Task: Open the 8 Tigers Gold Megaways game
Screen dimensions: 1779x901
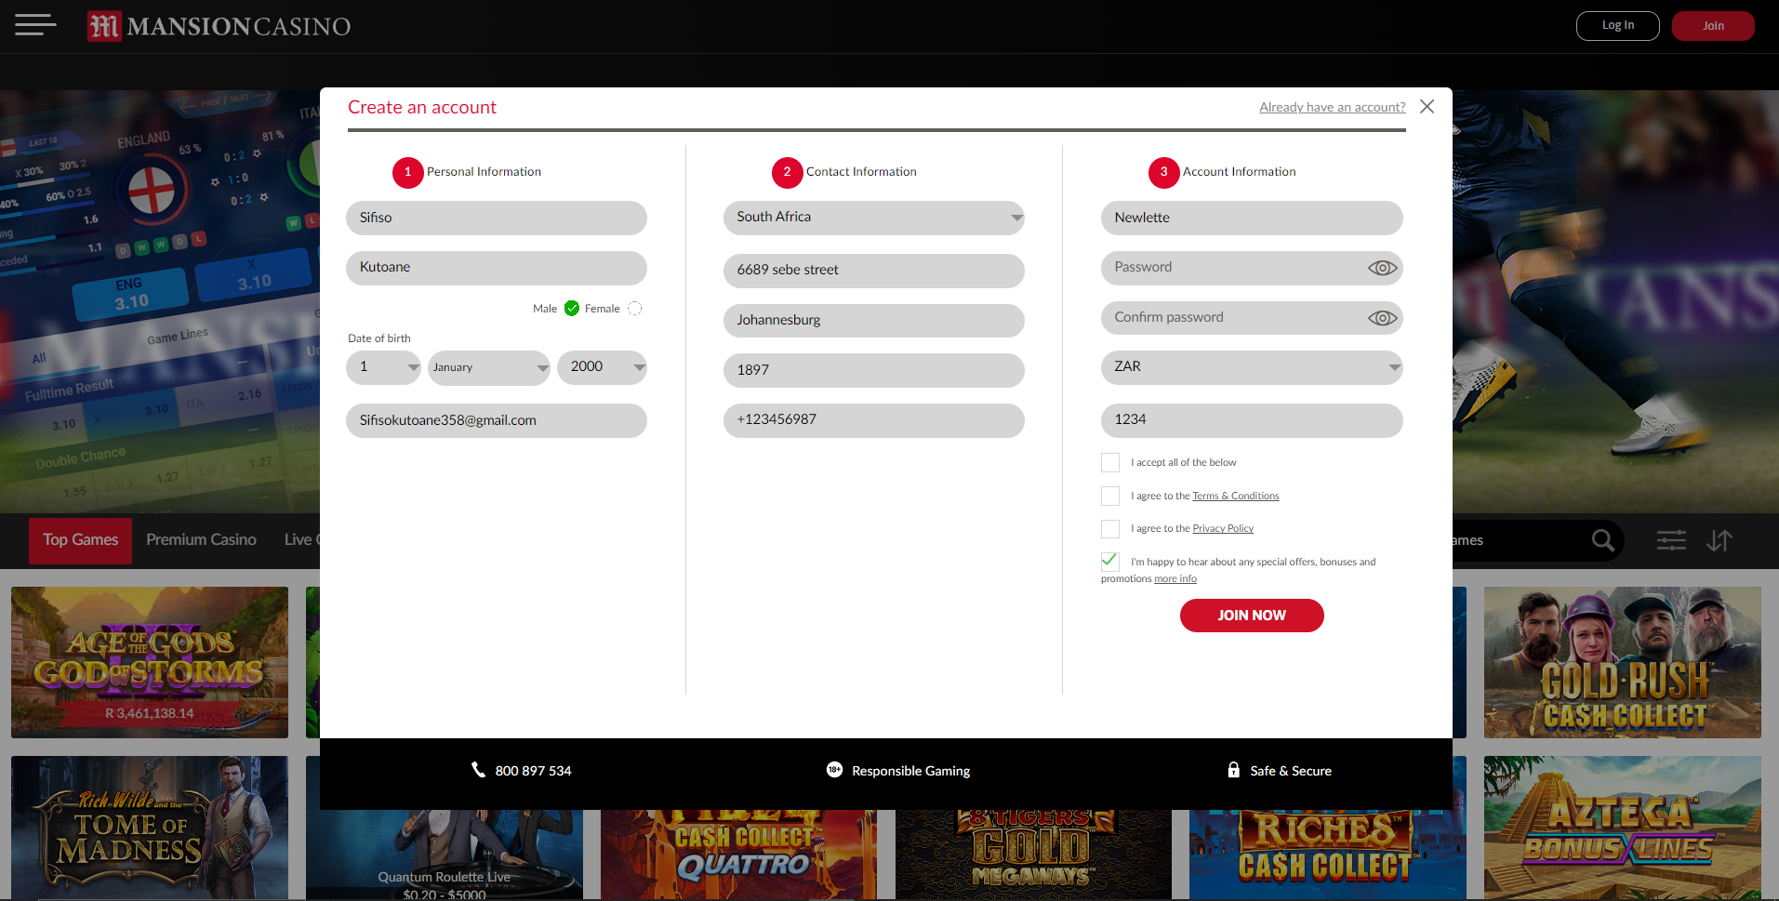Action: pyautogui.click(x=1033, y=855)
